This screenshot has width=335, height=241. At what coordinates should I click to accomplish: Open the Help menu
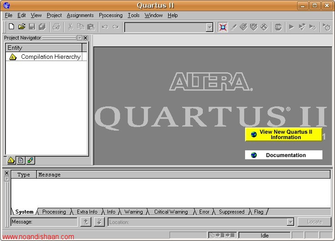coord(173,15)
